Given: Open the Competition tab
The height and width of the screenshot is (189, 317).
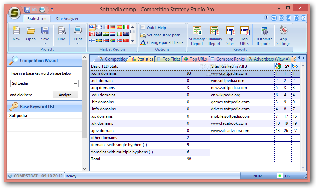Looking at the screenshot, I should pyautogui.click(x=113, y=59).
